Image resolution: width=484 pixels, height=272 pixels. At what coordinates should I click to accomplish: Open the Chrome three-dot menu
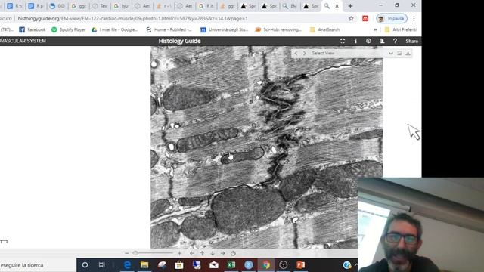click(x=414, y=18)
